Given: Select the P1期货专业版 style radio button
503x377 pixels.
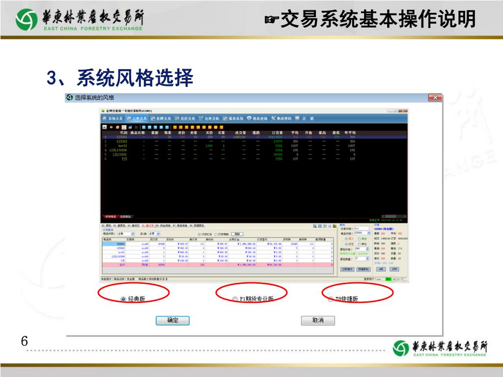Looking at the screenshot, I should point(235,299).
